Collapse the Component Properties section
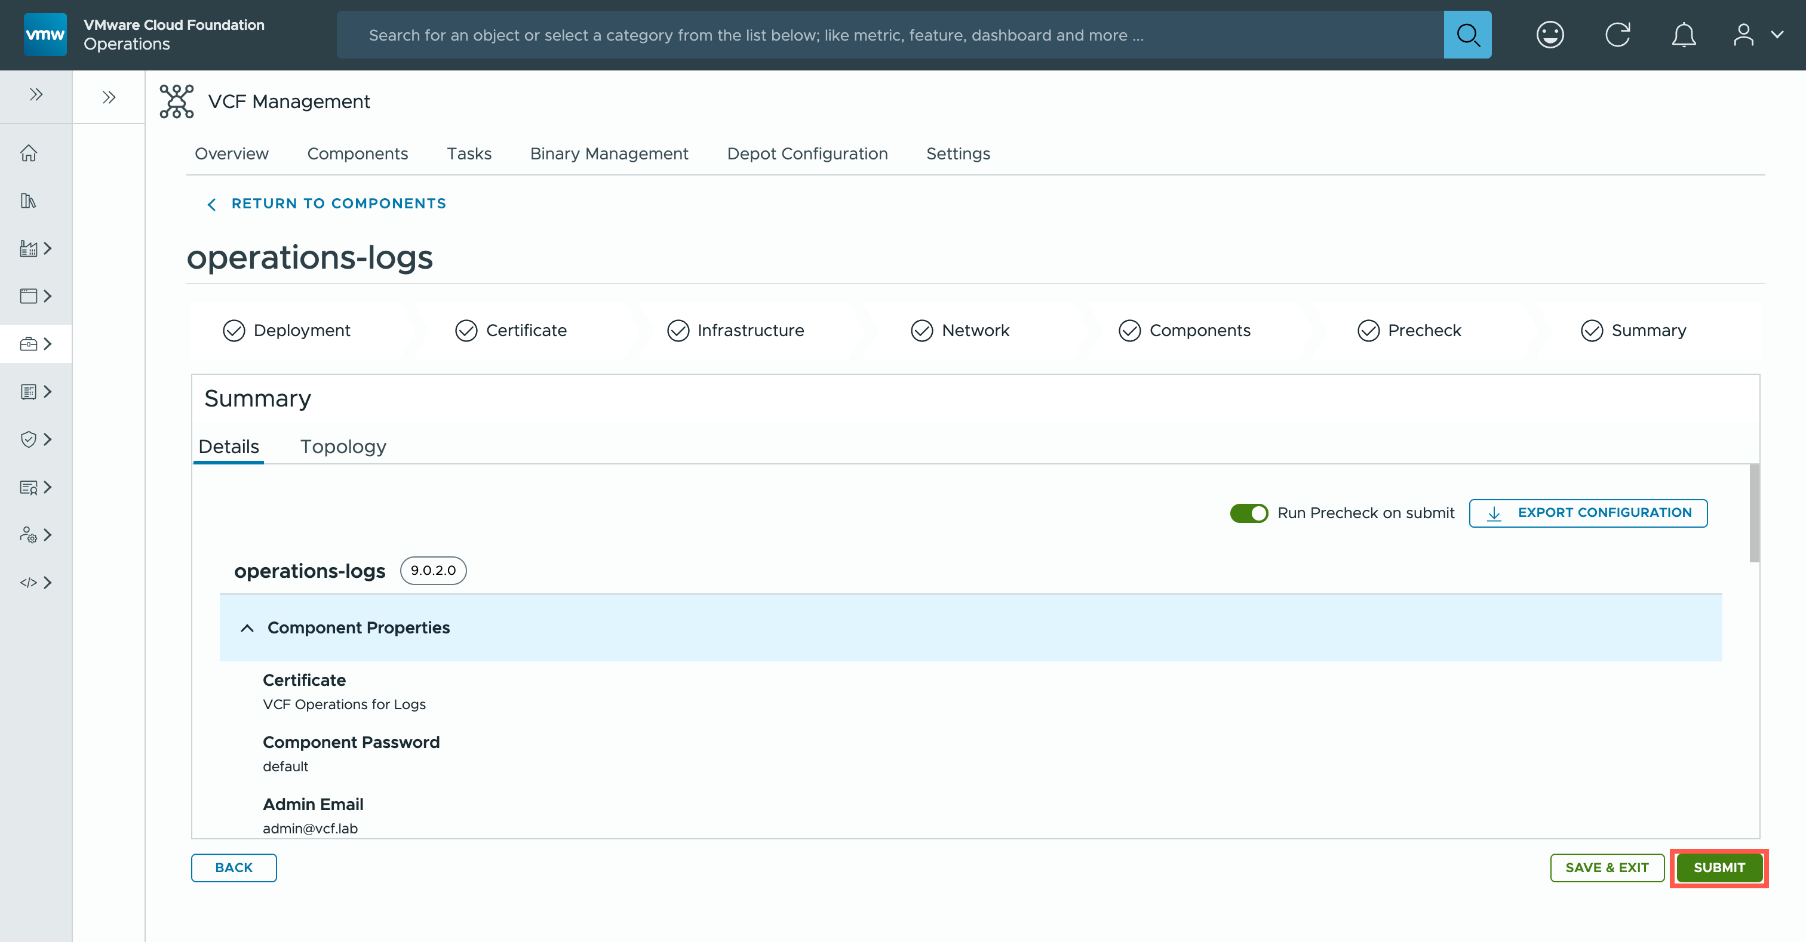 (247, 628)
